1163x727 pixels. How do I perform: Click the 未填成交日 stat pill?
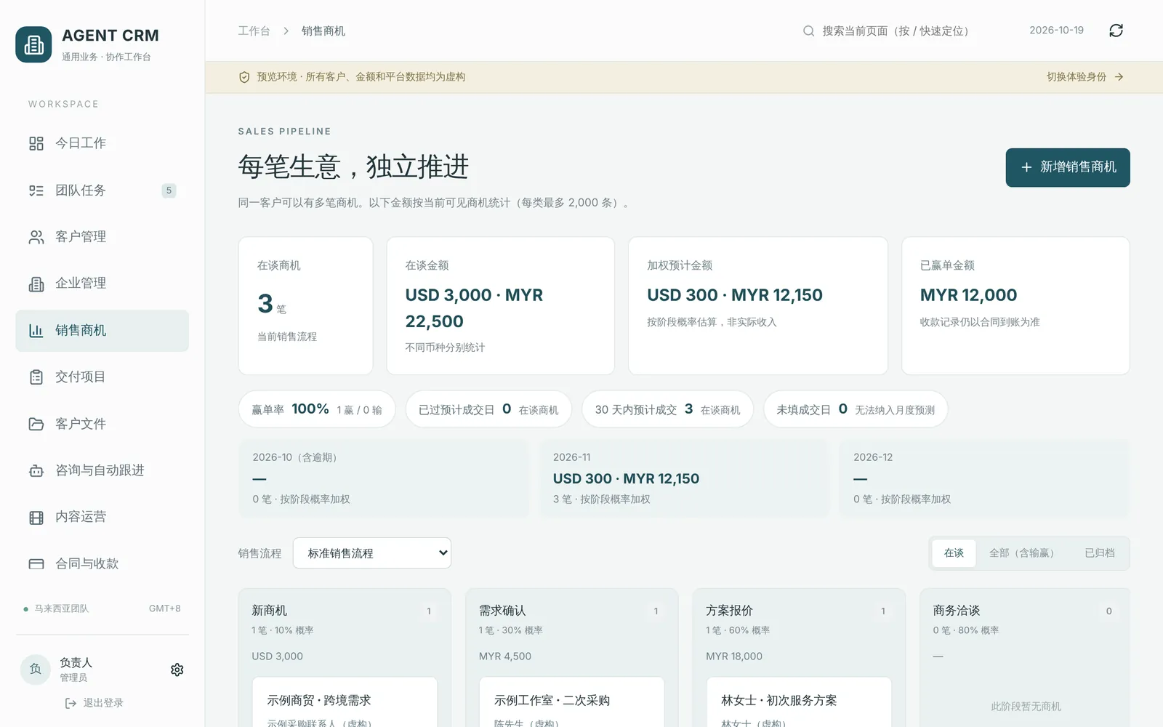pos(856,409)
